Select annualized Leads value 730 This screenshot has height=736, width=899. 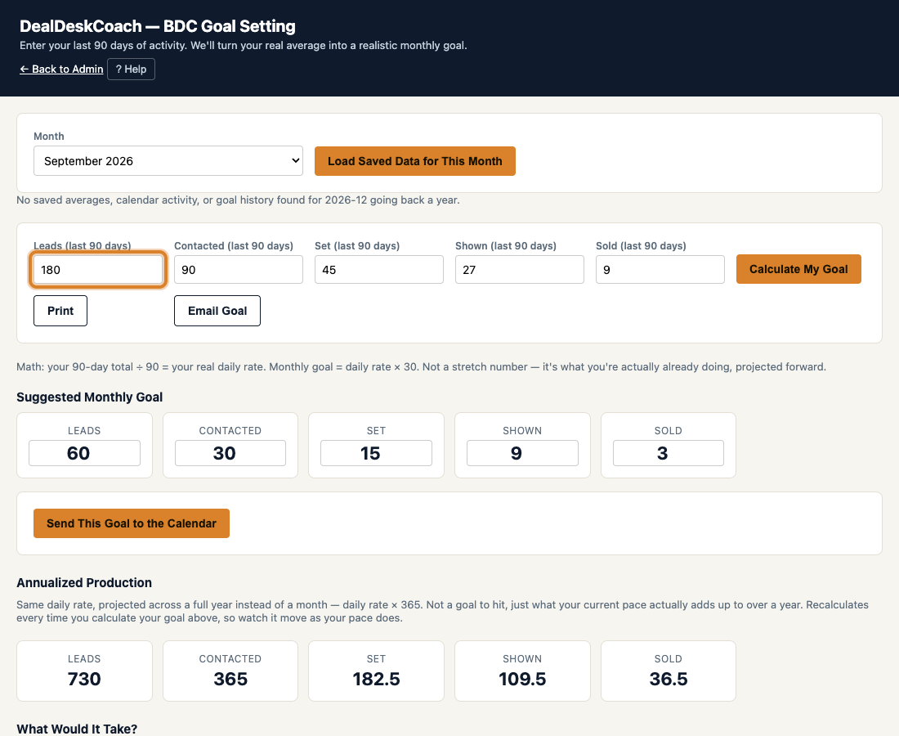[84, 679]
